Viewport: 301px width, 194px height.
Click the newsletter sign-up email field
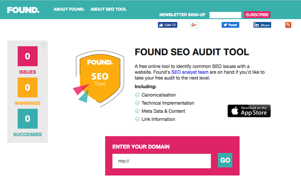pyautogui.click(x=225, y=15)
